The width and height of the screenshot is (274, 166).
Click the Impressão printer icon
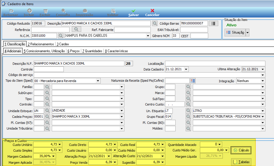[85, 11]
